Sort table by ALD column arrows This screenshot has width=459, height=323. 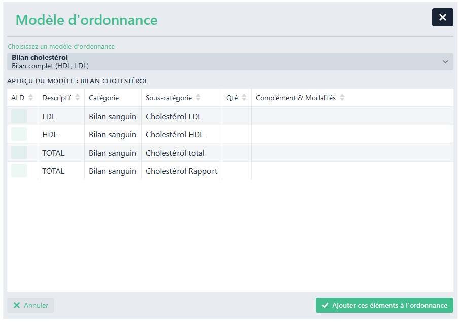(30, 98)
